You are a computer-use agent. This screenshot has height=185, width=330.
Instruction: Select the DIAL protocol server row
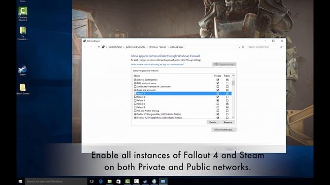(x=183, y=83)
